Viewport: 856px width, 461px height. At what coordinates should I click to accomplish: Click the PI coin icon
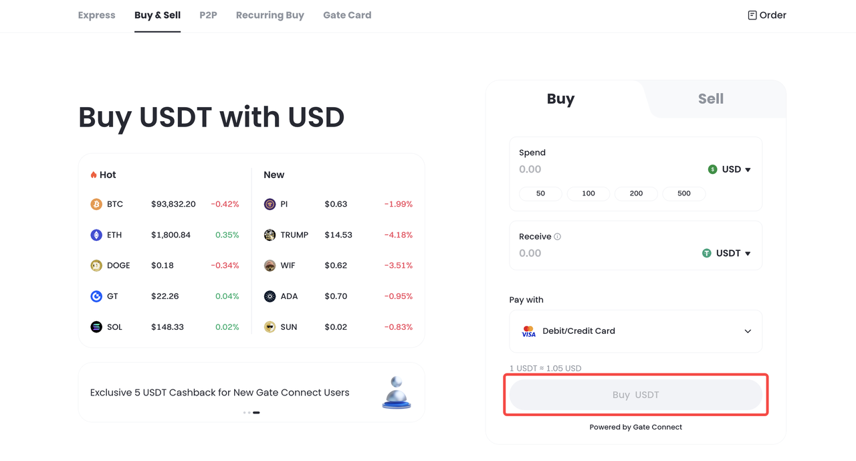[x=270, y=204]
